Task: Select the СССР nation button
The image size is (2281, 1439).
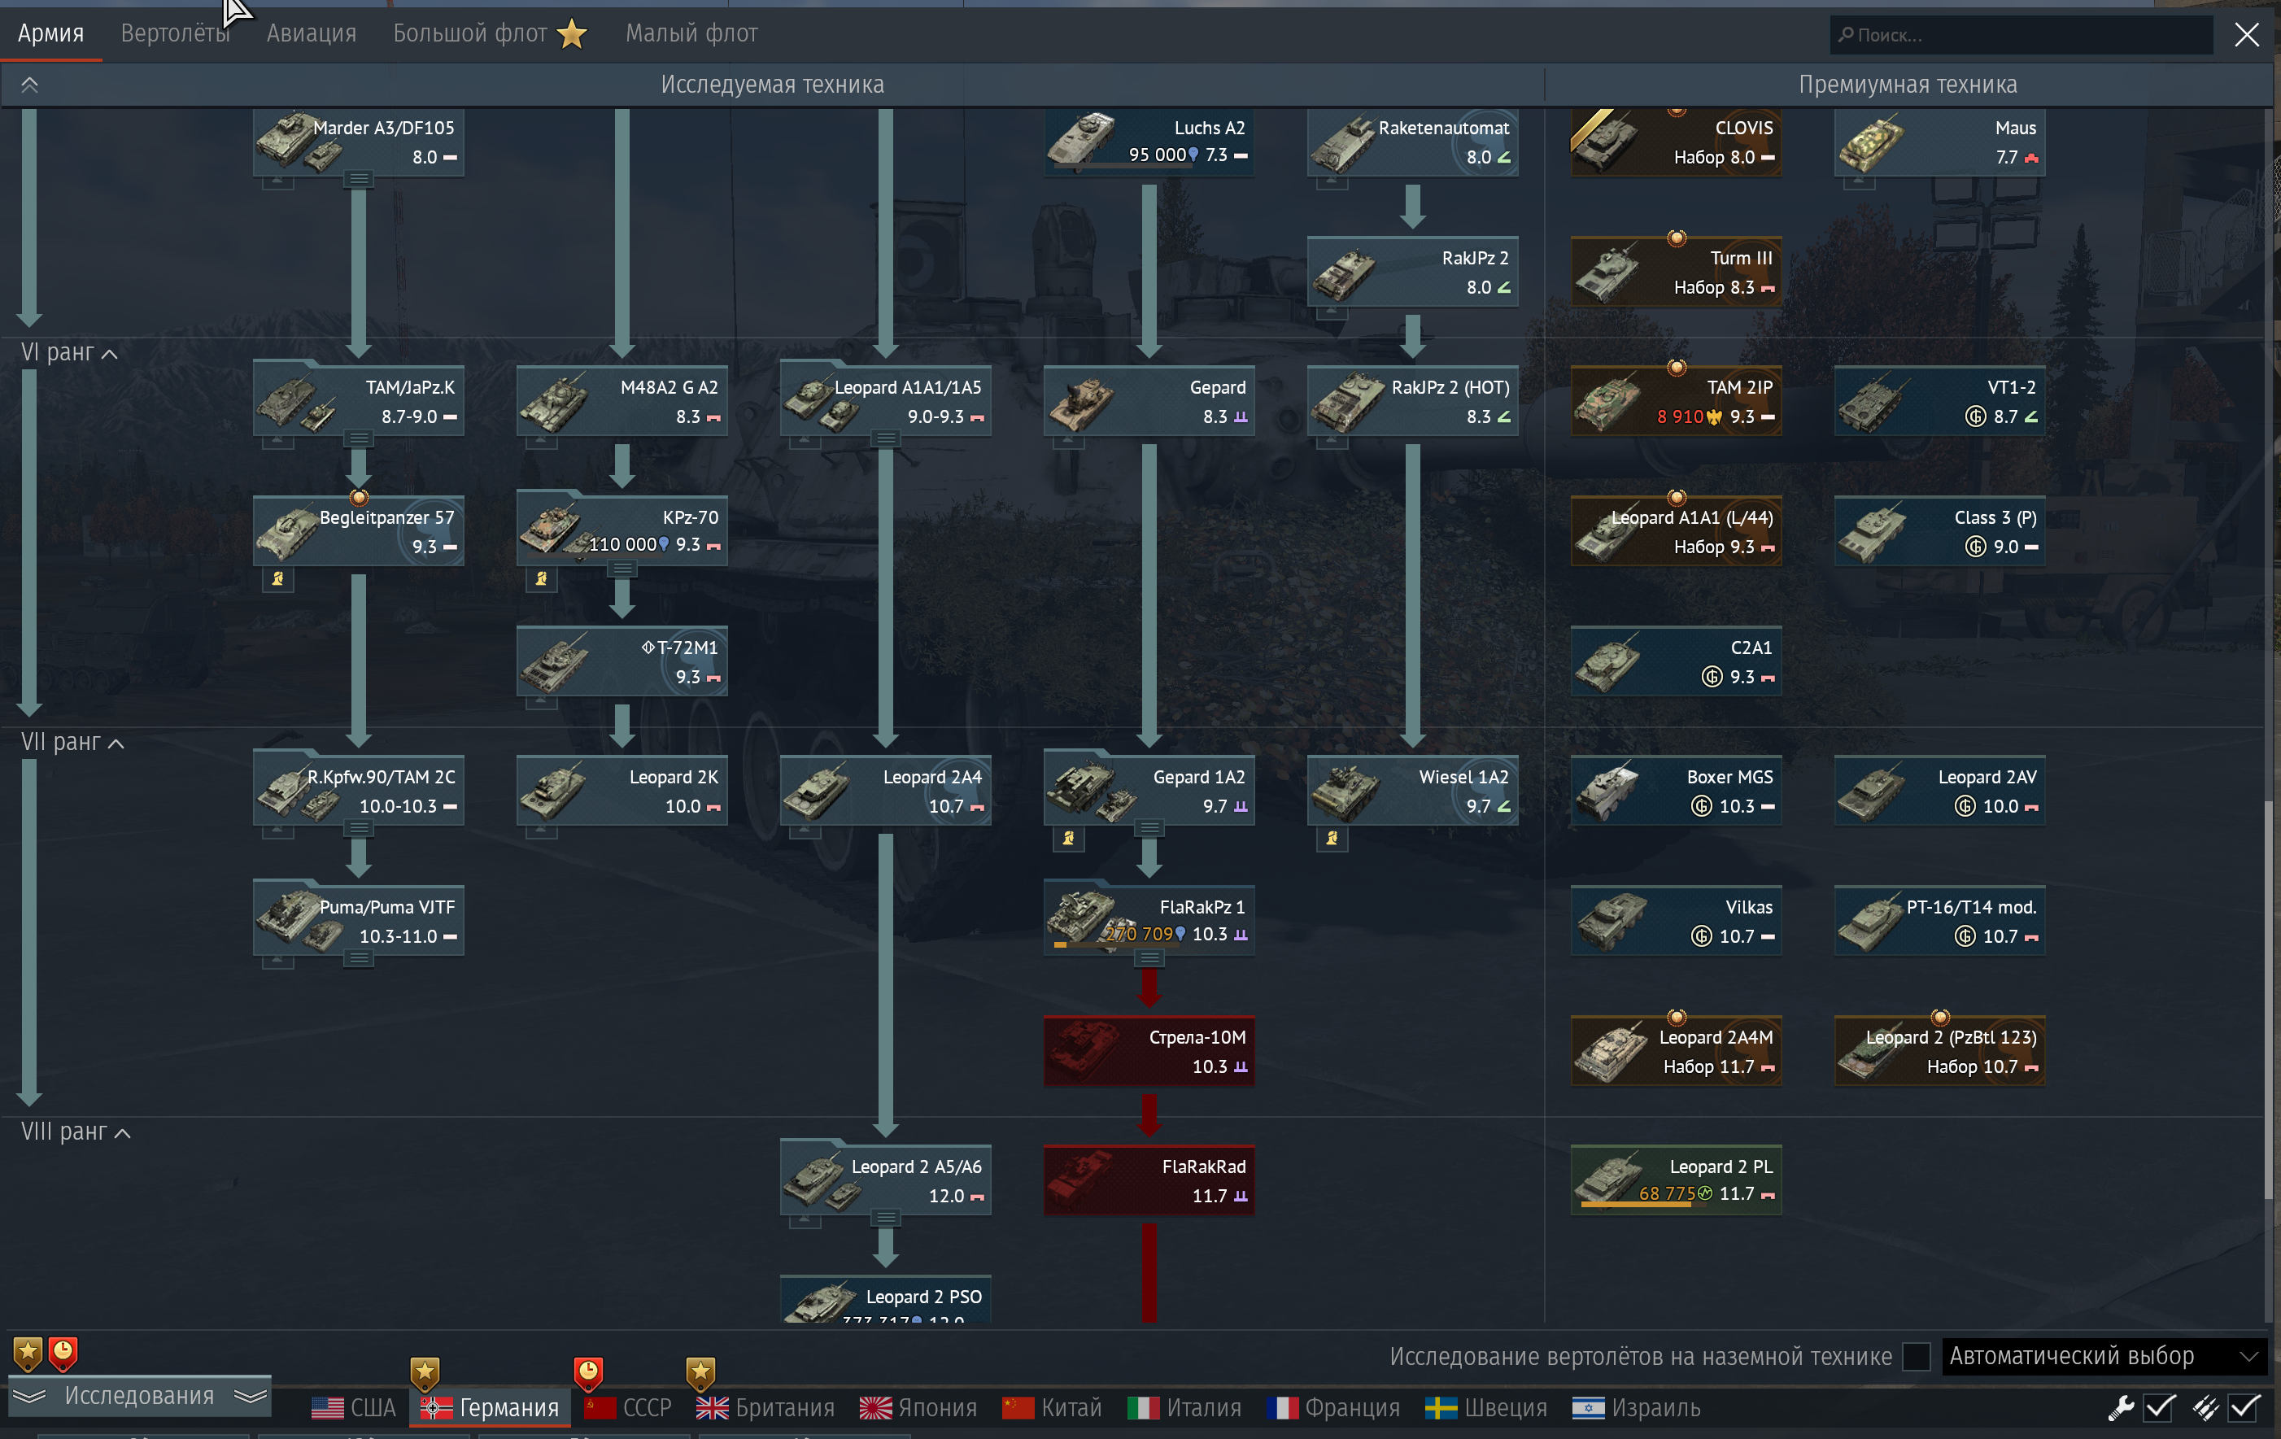Action: coord(628,1408)
